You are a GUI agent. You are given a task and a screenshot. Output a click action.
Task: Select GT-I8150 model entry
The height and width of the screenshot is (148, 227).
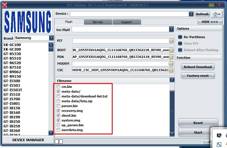point(26,108)
